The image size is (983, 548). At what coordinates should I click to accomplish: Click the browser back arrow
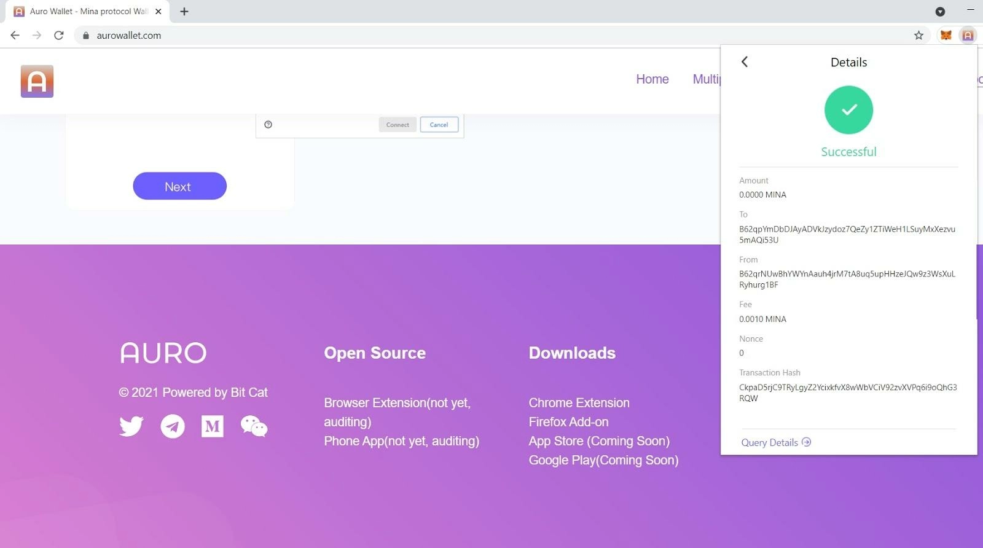click(15, 35)
